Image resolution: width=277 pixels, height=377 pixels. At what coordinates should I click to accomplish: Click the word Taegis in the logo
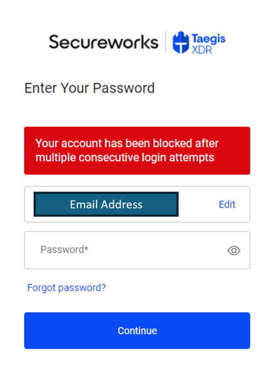click(x=208, y=38)
